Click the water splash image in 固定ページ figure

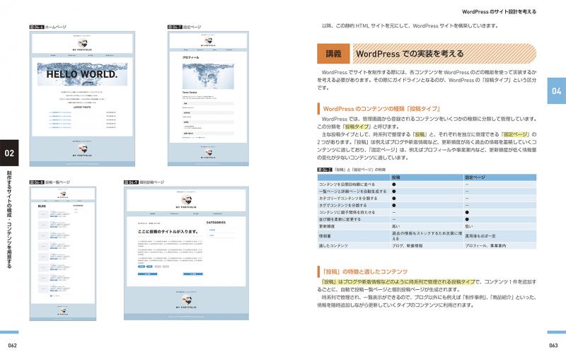point(208,76)
